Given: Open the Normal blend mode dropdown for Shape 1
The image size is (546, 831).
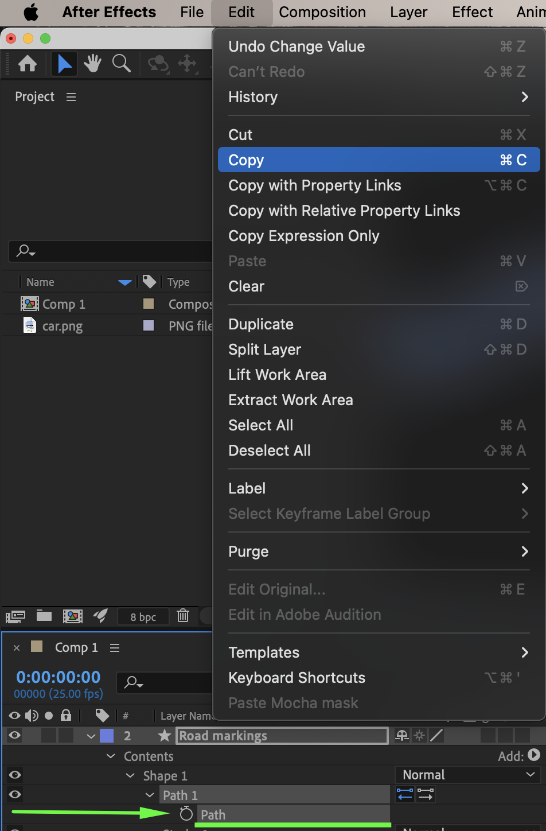Looking at the screenshot, I should [467, 775].
